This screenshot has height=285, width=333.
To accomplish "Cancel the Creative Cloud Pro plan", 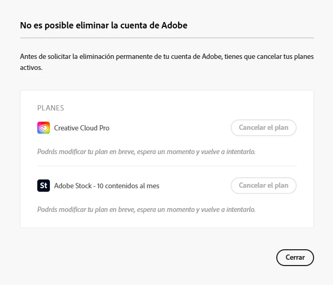I will click(264, 128).
